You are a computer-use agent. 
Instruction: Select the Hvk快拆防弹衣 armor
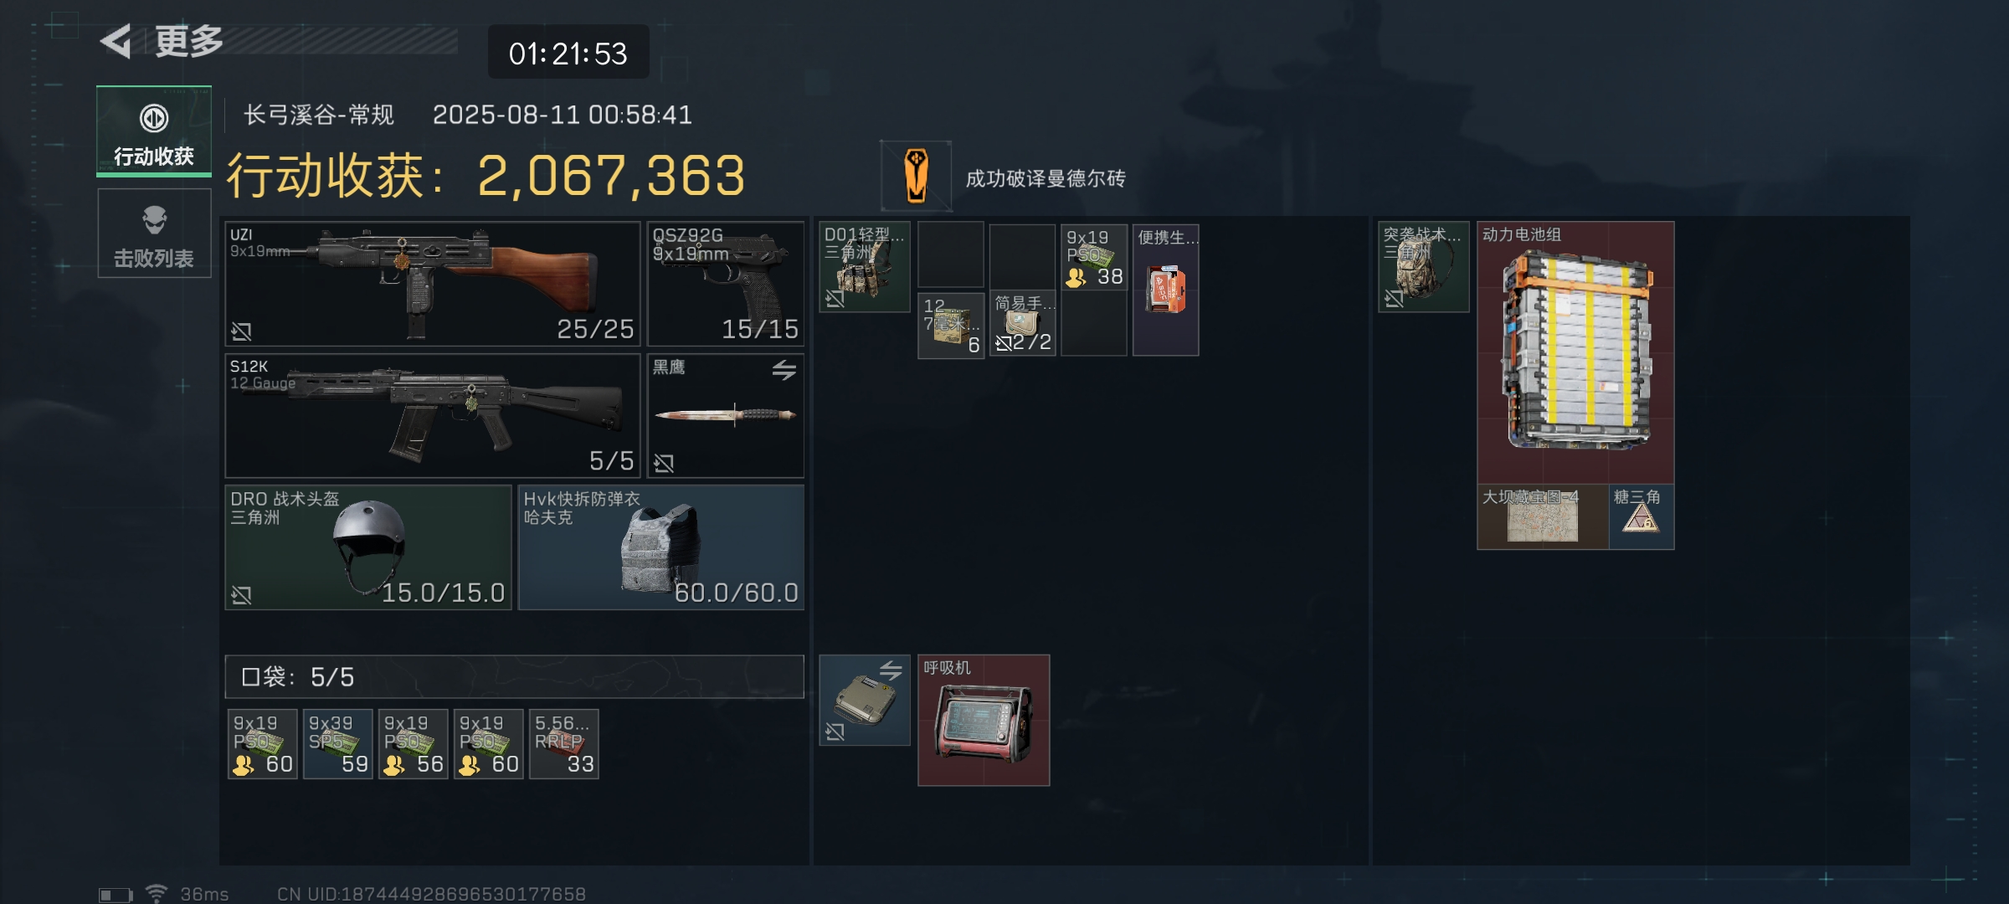tap(661, 547)
